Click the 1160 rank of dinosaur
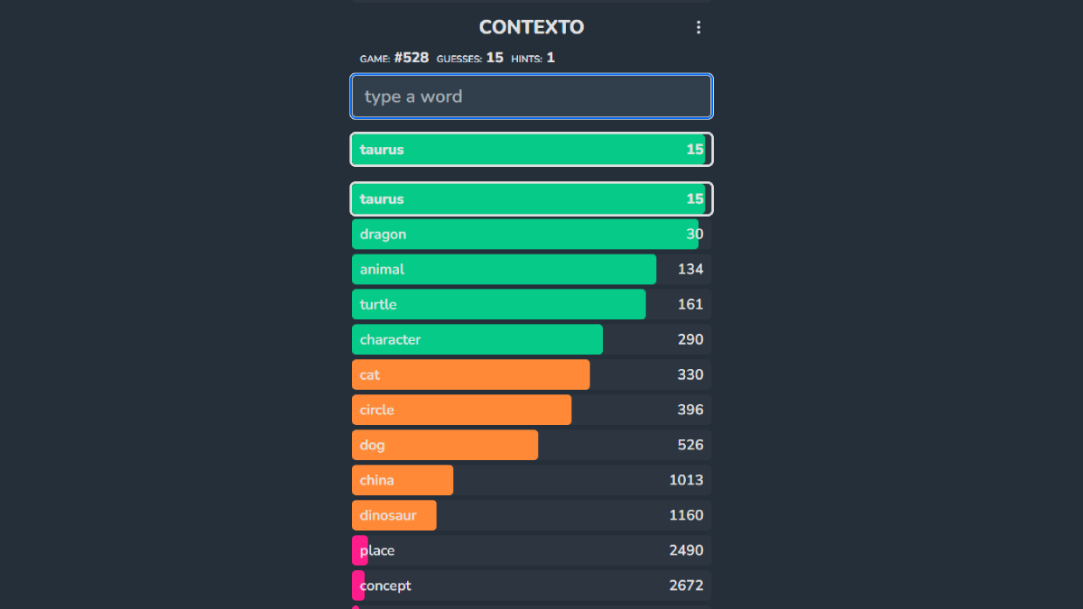Image resolution: width=1083 pixels, height=609 pixels. [686, 516]
